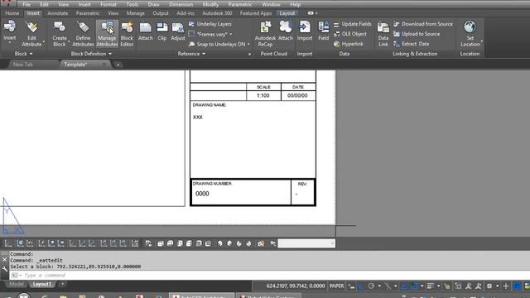
Task: Expand the Reference panel
Action: pos(191,54)
